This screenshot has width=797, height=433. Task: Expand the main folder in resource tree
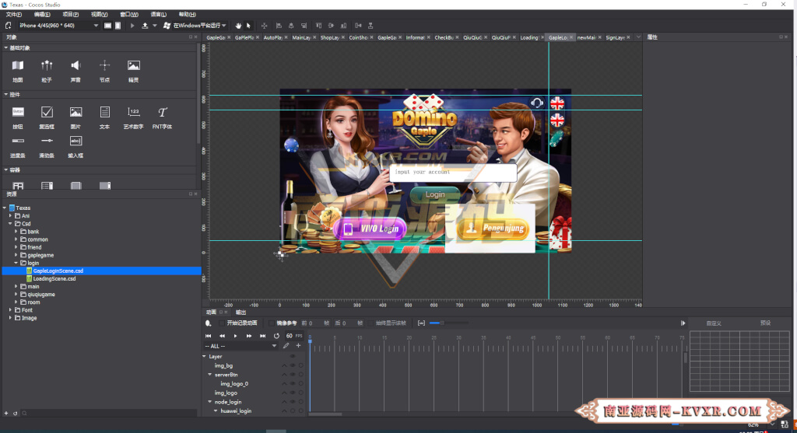(16, 286)
